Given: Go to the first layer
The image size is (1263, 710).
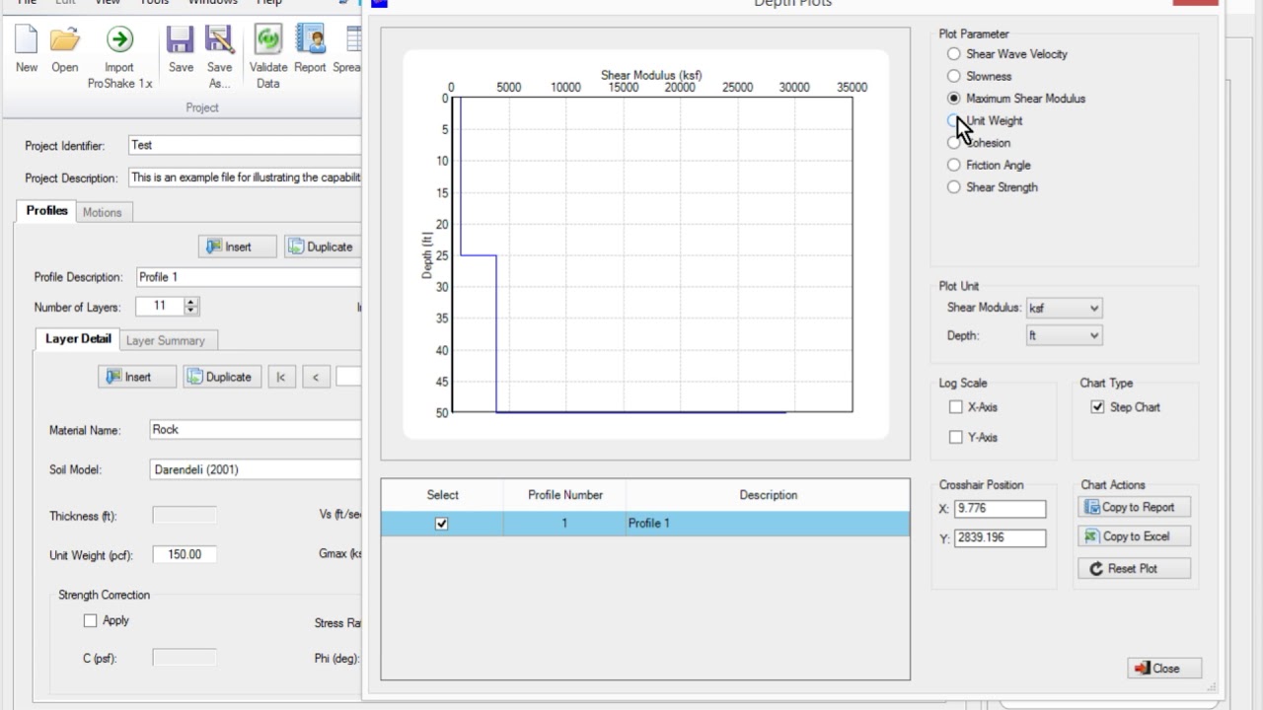Looking at the screenshot, I should click(x=281, y=377).
